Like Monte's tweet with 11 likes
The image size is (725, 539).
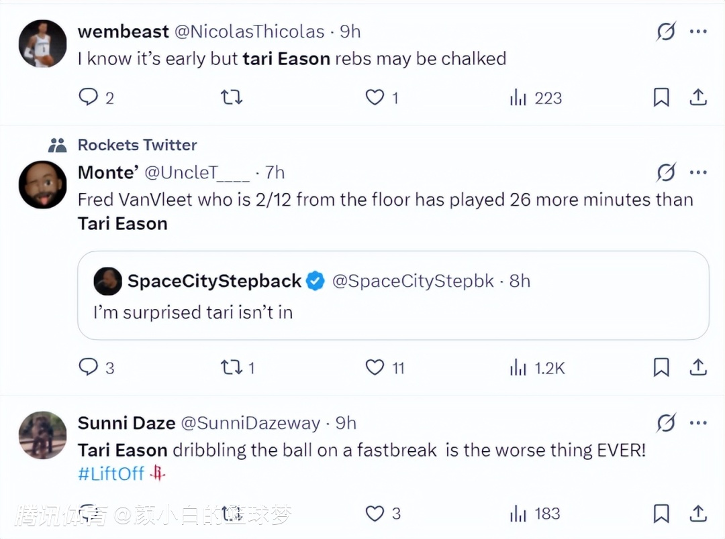(374, 367)
